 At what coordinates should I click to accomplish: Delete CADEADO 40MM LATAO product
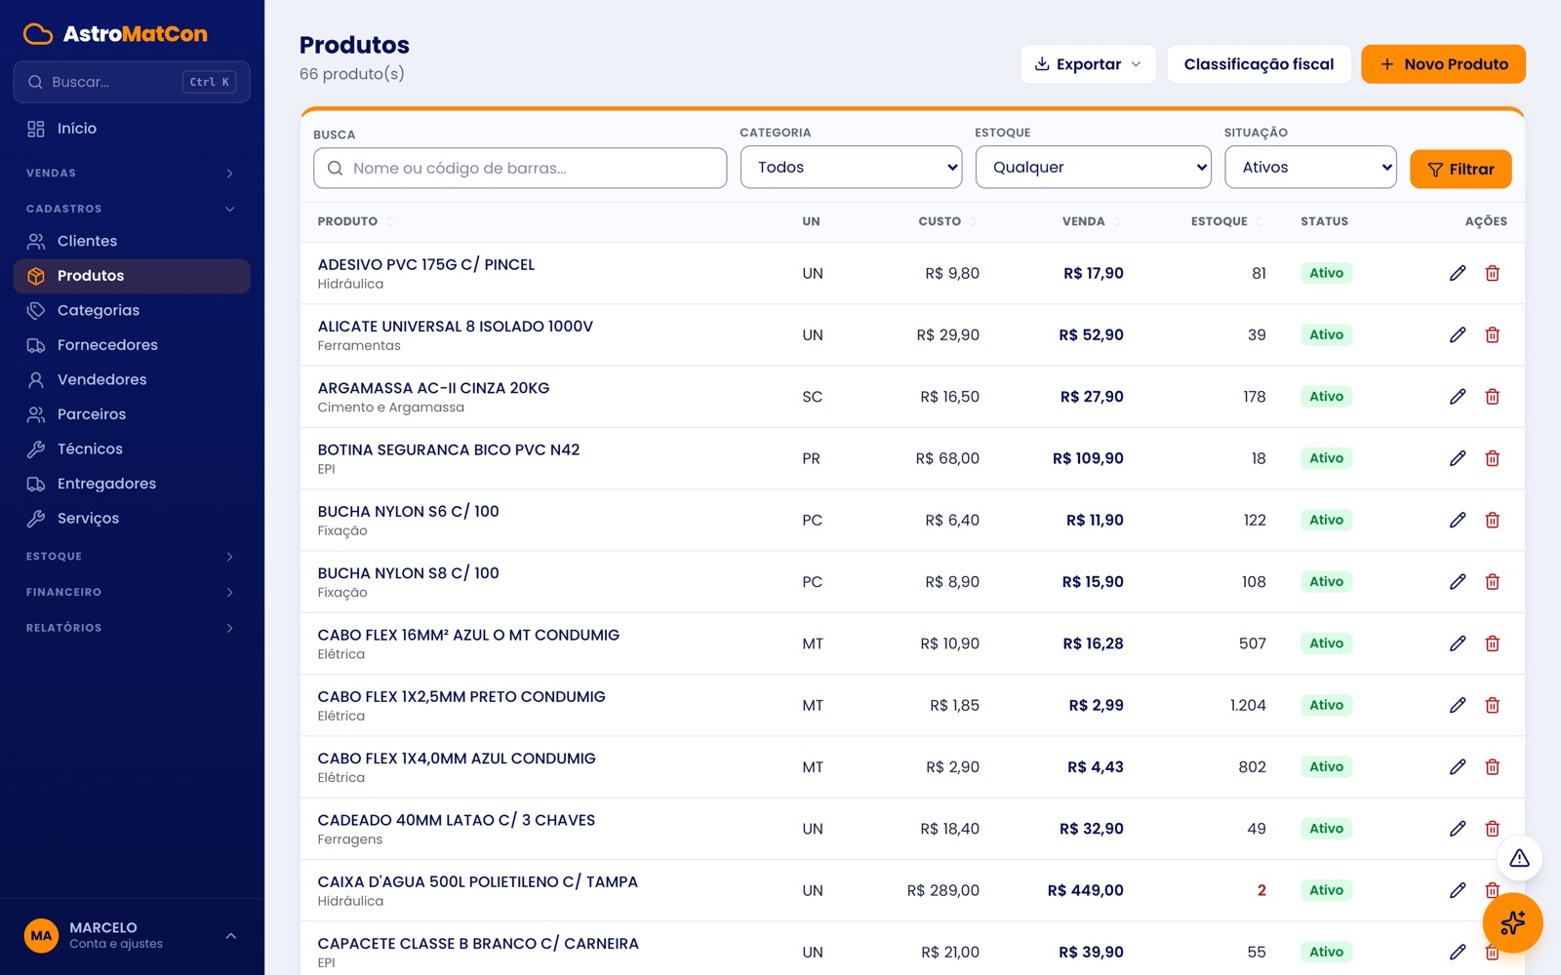pyautogui.click(x=1492, y=829)
